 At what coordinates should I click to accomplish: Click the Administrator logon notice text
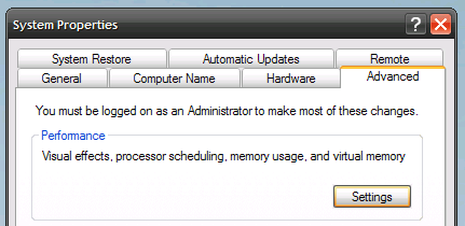[227, 111]
